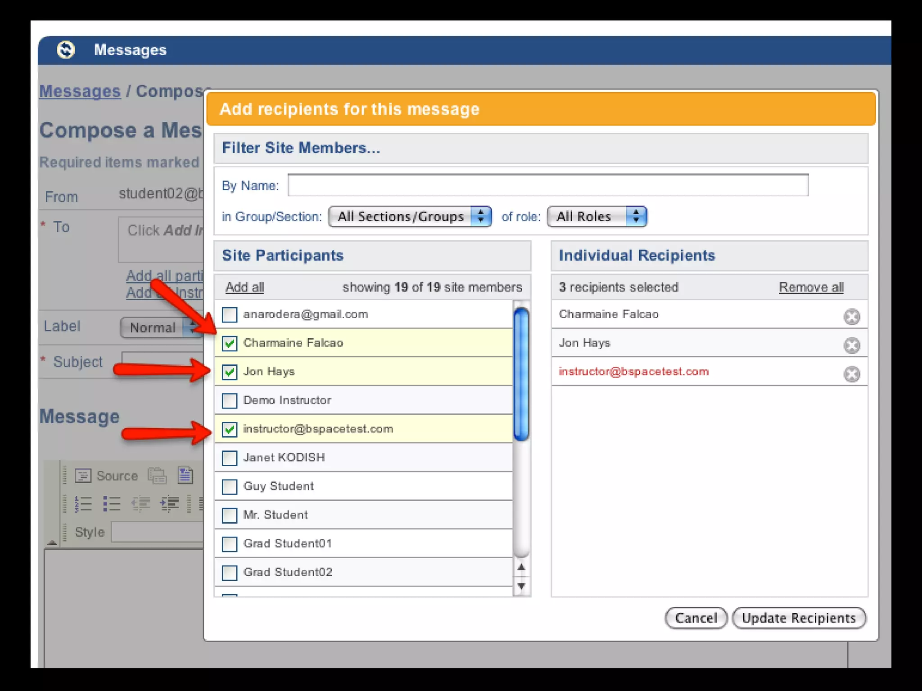Remove instructor@bspacetest.com using its X icon
The height and width of the screenshot is (691, 922).
(x=851, y=374)
